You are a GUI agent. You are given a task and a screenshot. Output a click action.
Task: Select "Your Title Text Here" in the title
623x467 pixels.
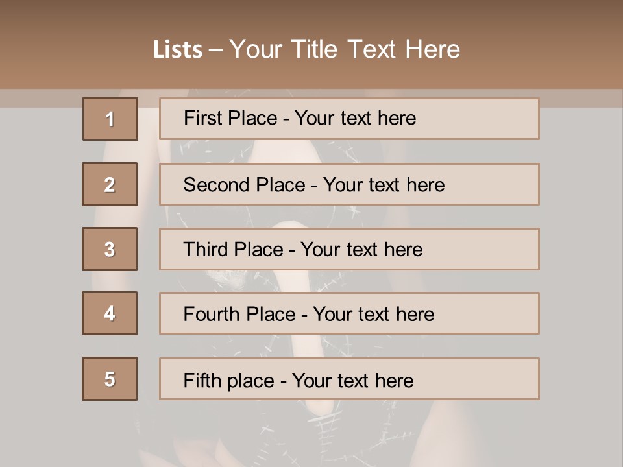tap(345, 49)
